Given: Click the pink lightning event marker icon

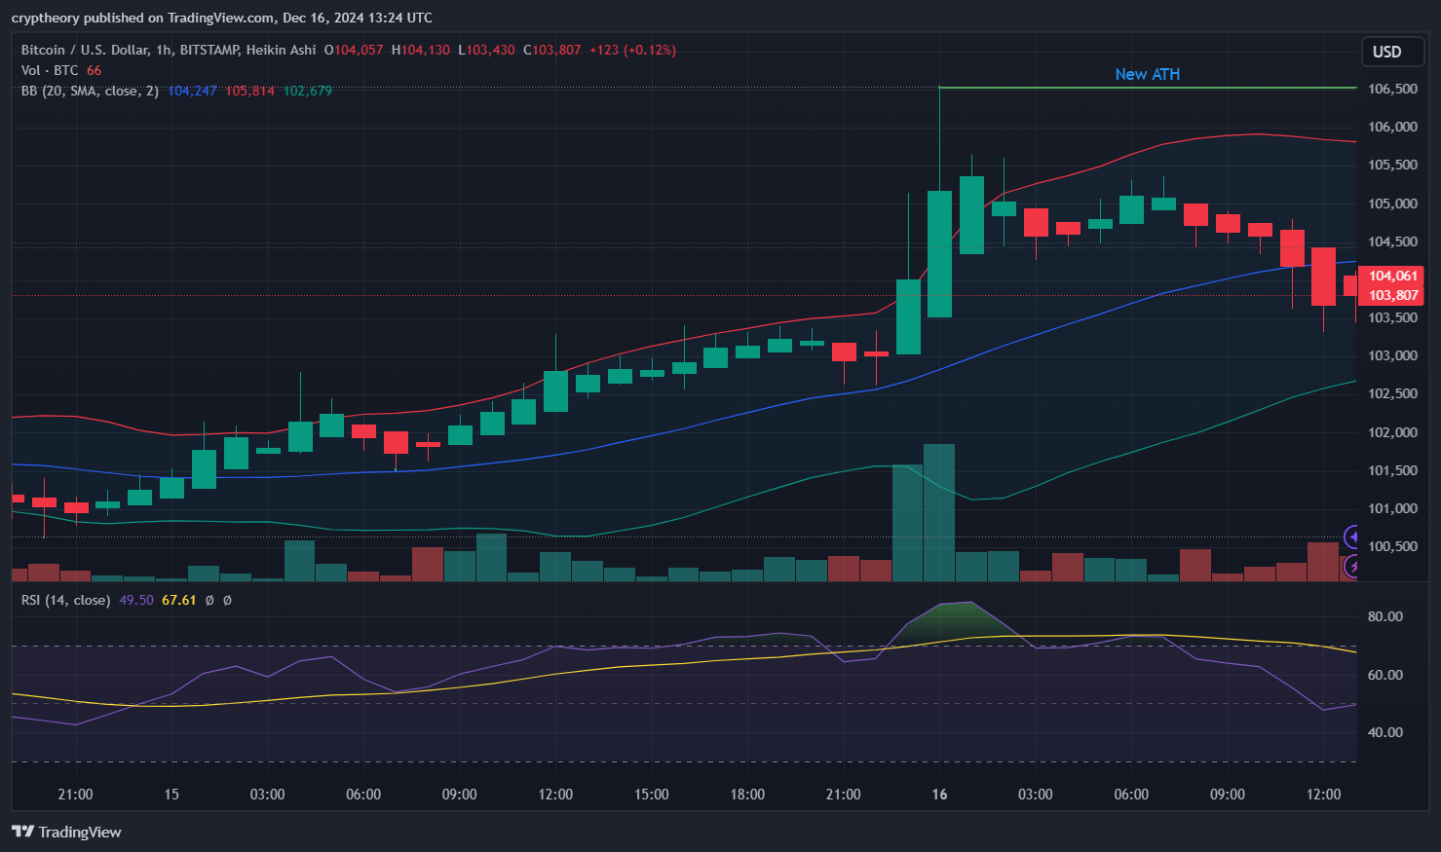Looking at the screenshot, I should 1351,566.
